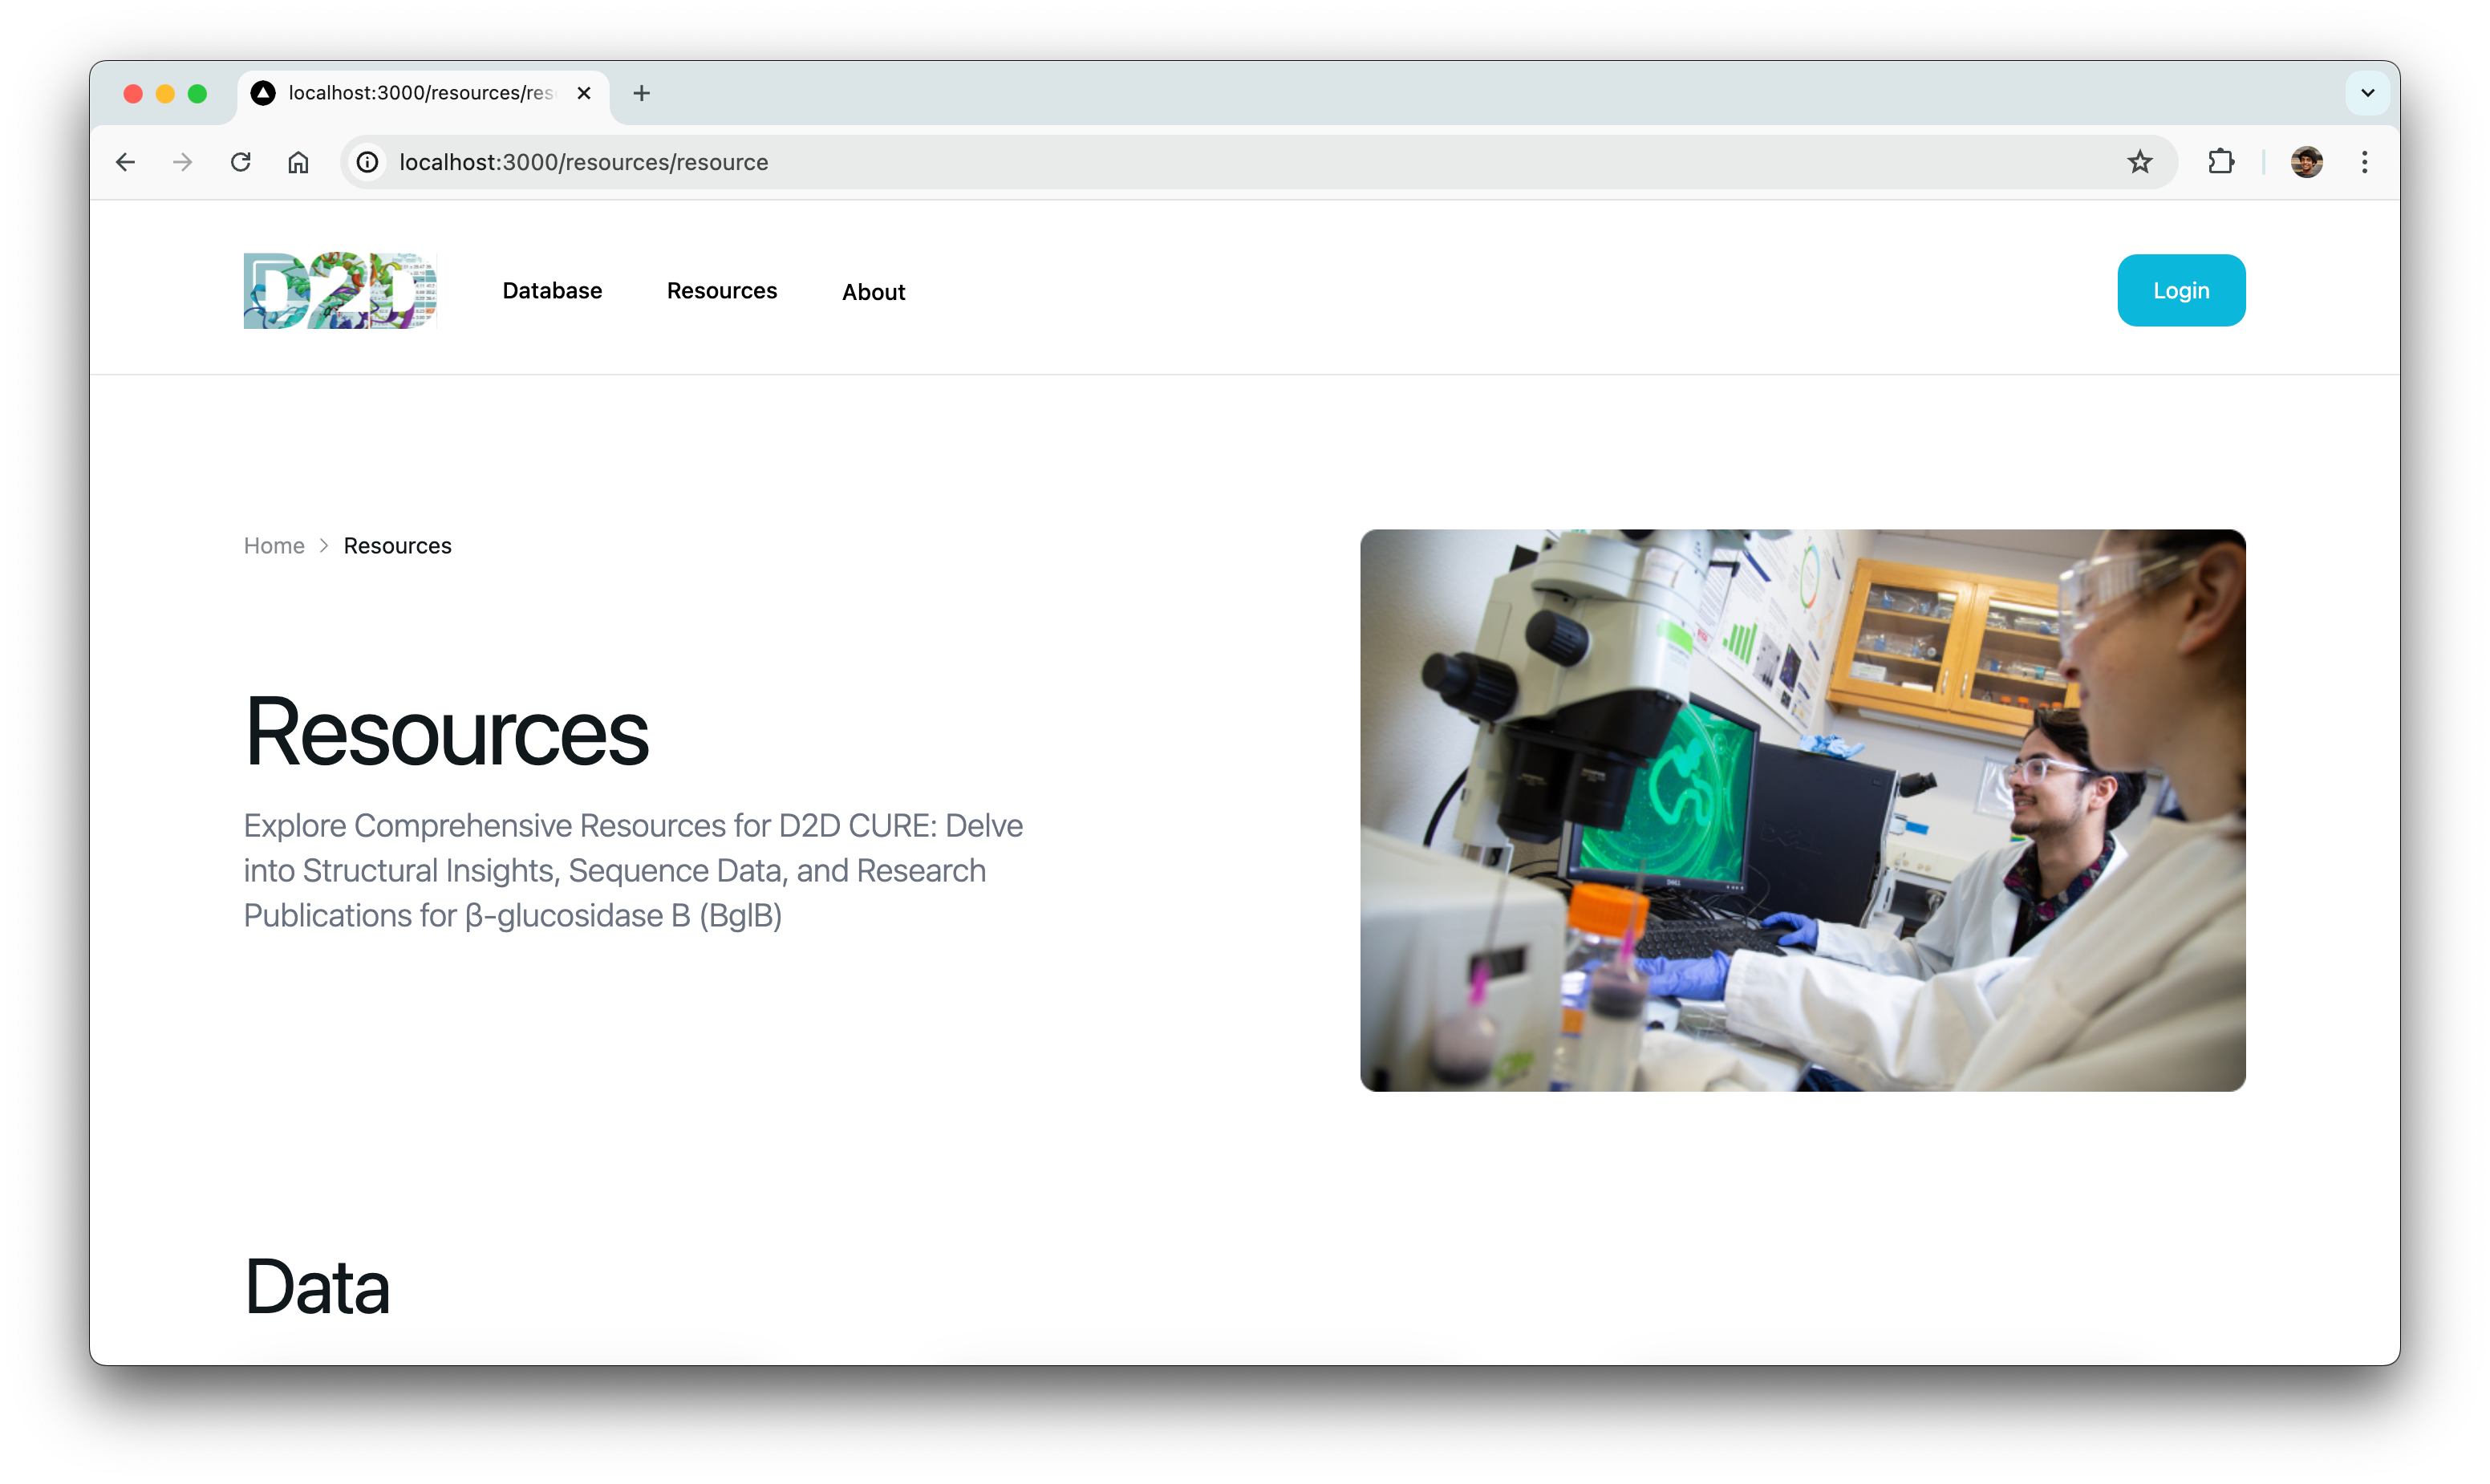Click the Chrome profile avatar
Viewport: 2490px width, 1484px height.
pos(2306,162)
